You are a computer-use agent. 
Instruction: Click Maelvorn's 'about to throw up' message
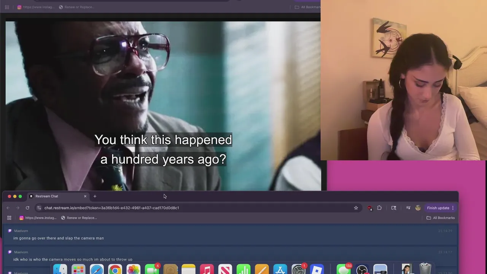coord(73,259)
